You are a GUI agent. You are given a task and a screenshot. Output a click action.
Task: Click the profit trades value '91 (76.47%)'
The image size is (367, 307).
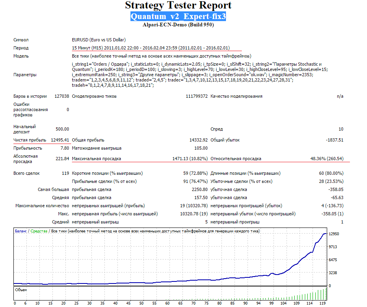[195, 181]
